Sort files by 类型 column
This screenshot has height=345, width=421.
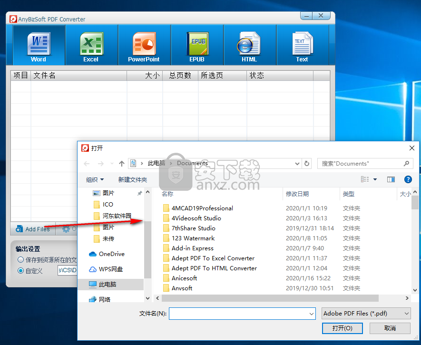tap(349, 194)
